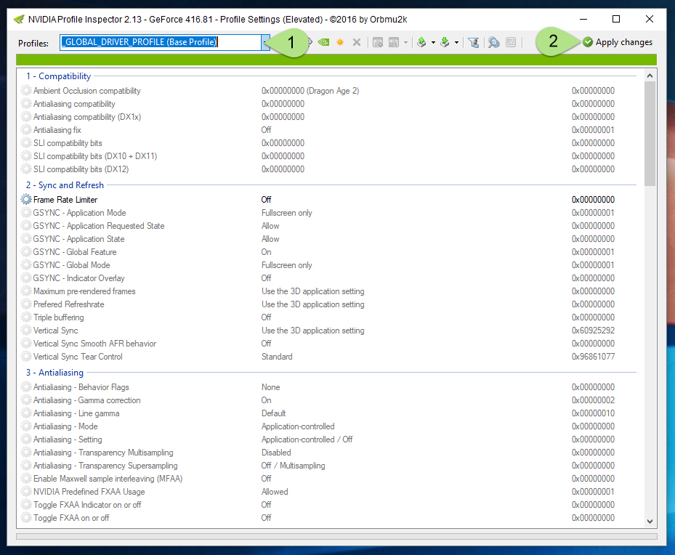
Task: Click the Off value of Antialiasing fix
Action: coord(267,130)
